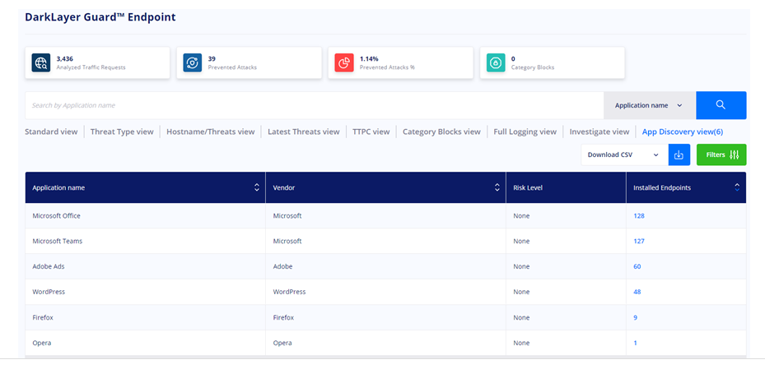The width and height of the screenshot is (765, 369).
Task: Switch to Threat Type view tab
Action: click(x=122, y=131)
